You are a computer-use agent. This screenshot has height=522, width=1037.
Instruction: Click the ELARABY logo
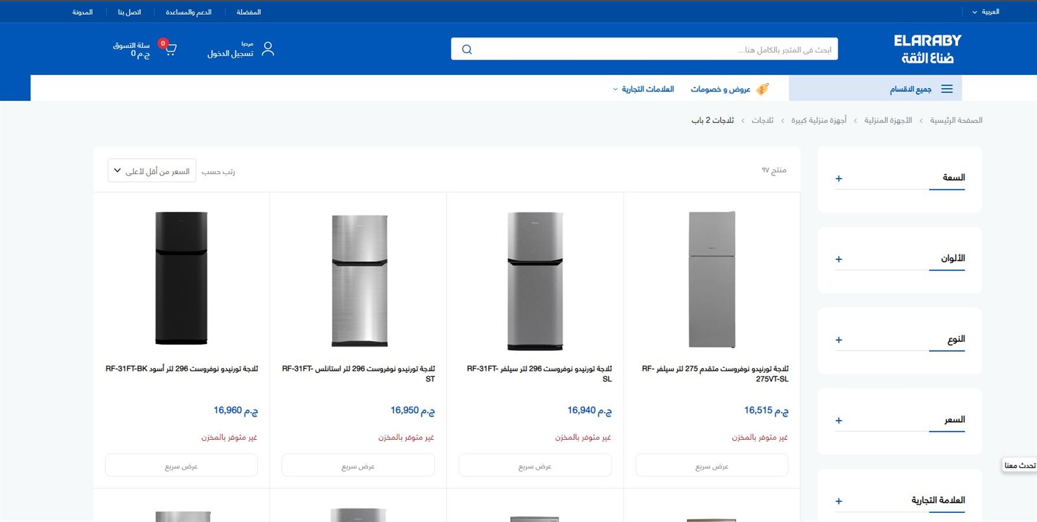coord(927,49)
